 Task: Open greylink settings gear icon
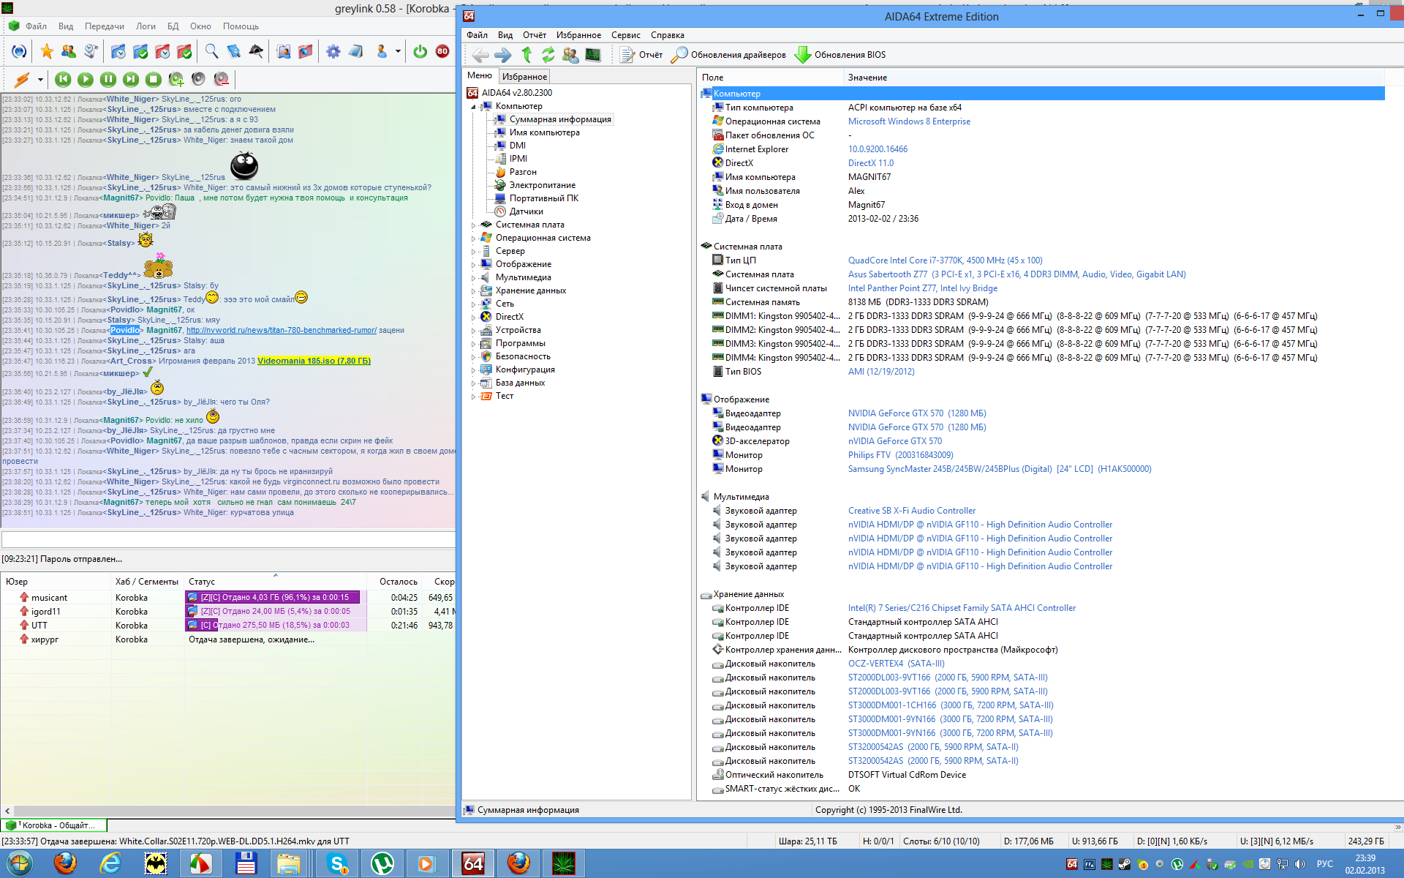tap(333, 51)
